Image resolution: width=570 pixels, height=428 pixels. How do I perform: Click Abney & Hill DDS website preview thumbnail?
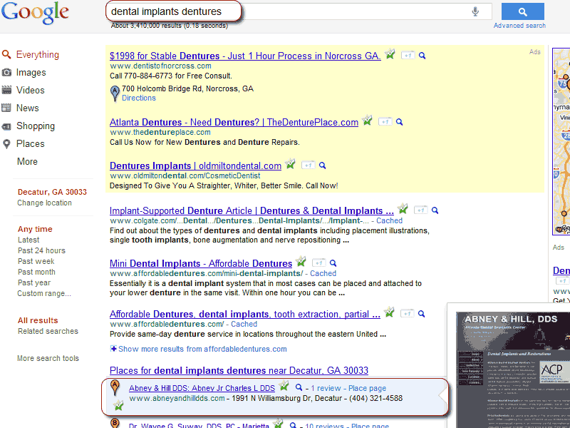pos(513,370)
